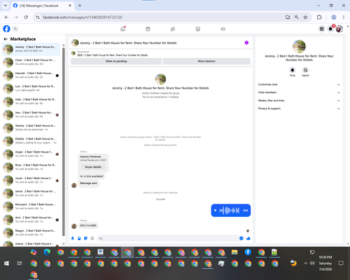Open Megyn's conversation in list
The width and height of the screenshot is (350, 280).
tap(31, 232)
